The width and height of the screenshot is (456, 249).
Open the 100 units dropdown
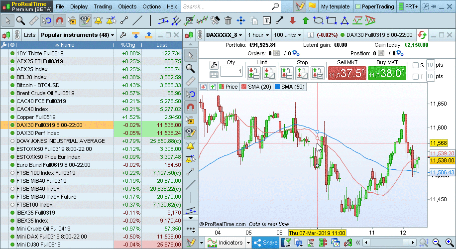coord(288,35)
